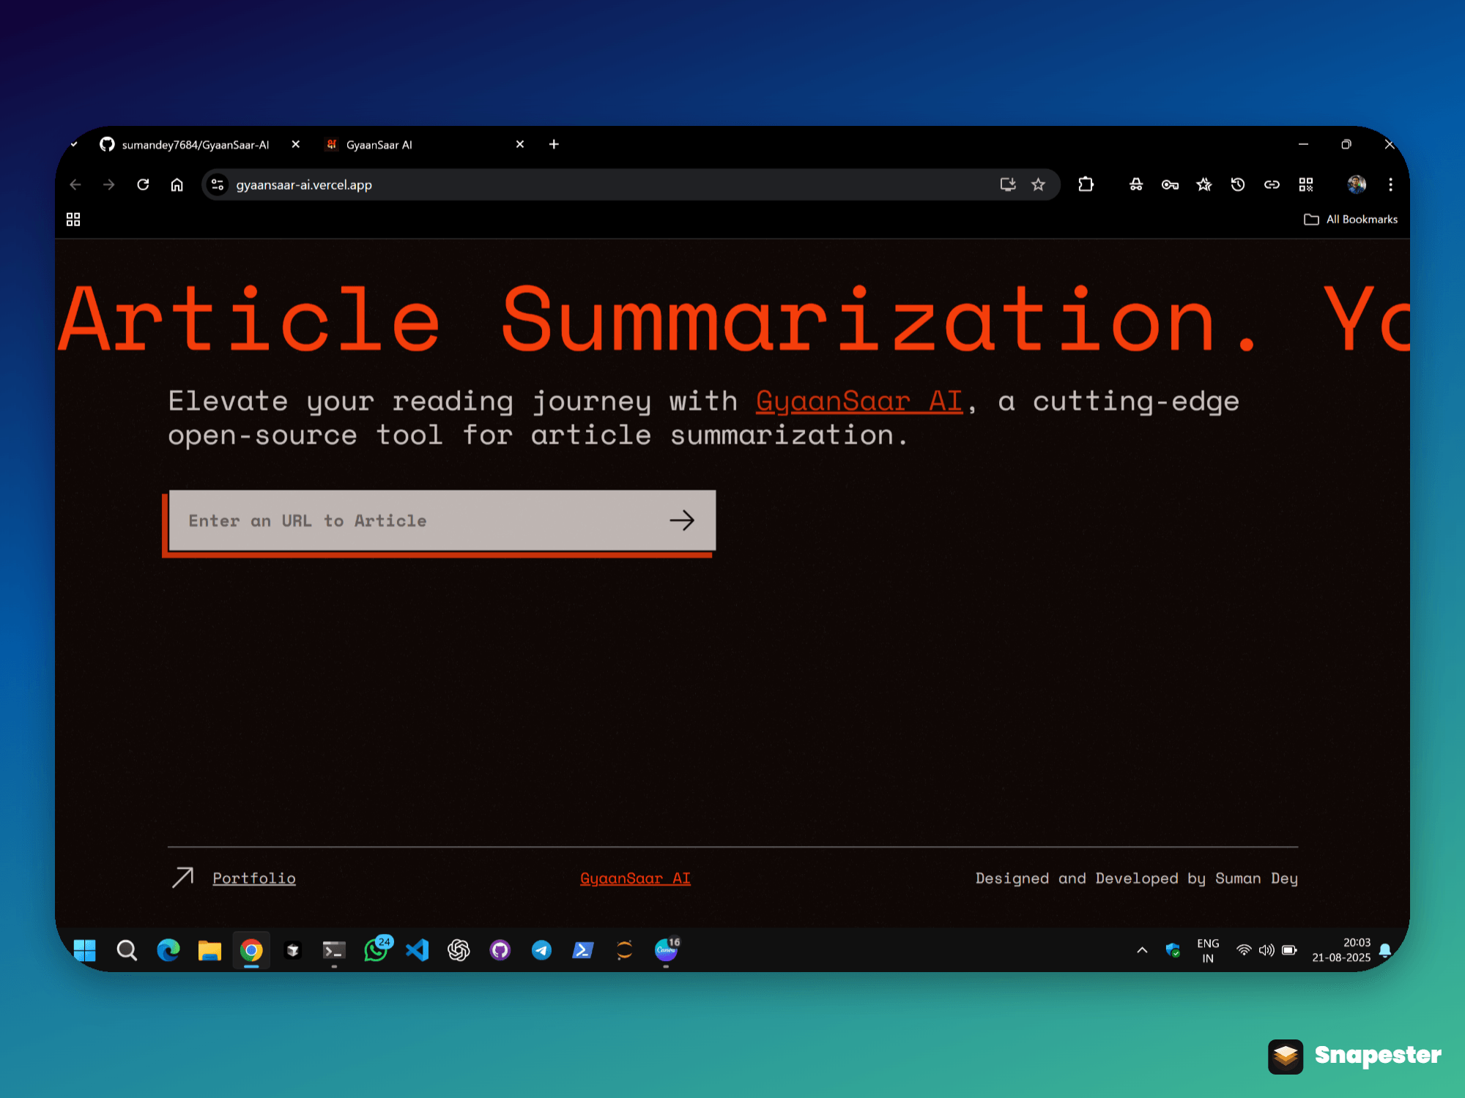Click the Chrome taskbar icon

coord(251,951)
